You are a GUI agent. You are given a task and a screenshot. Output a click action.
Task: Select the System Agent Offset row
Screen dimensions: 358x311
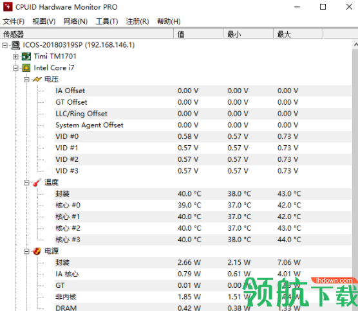(x=203, y=125)
